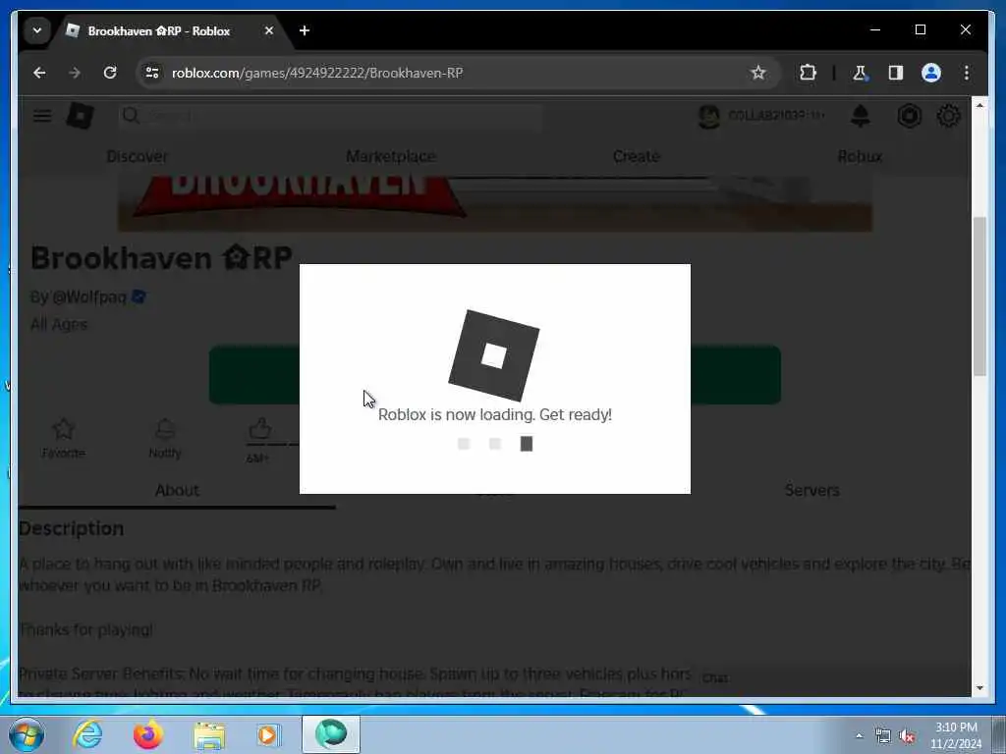Open the taskbar clock and date
The width and height of the screenshot is (1006, 754).
pos(955,735)
